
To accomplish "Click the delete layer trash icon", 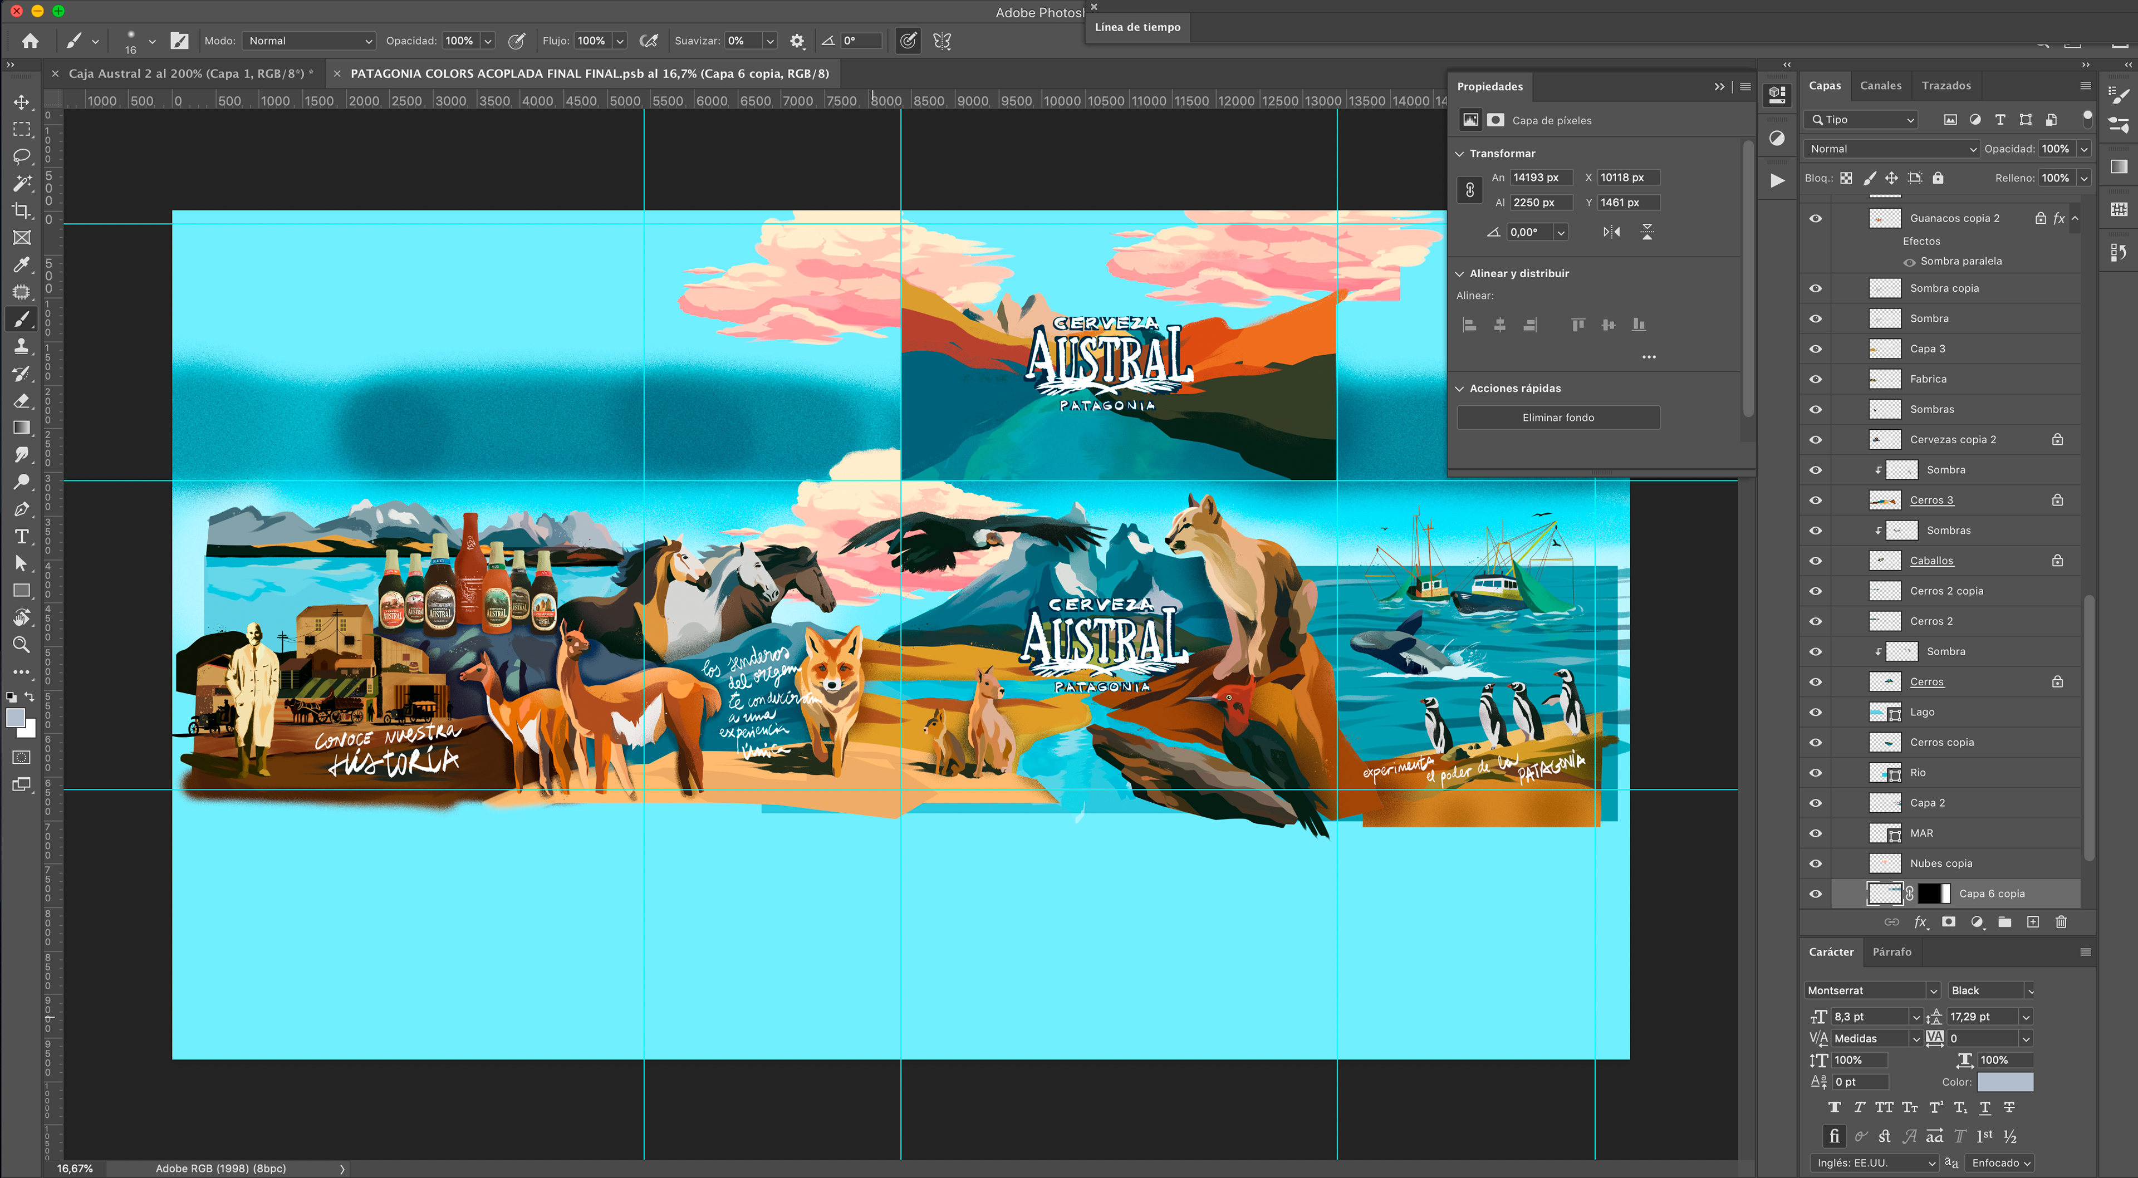I will pyautogui.click(x=2061, y=921).
